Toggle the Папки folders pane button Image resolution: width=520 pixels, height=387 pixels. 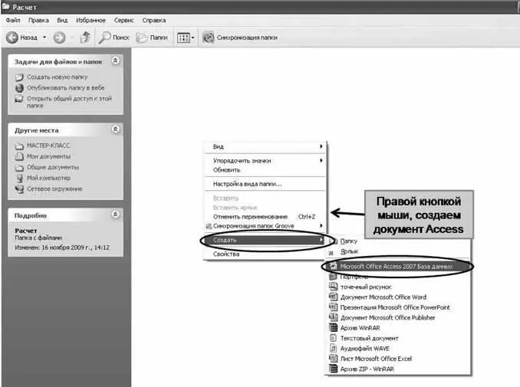[152, 38]
